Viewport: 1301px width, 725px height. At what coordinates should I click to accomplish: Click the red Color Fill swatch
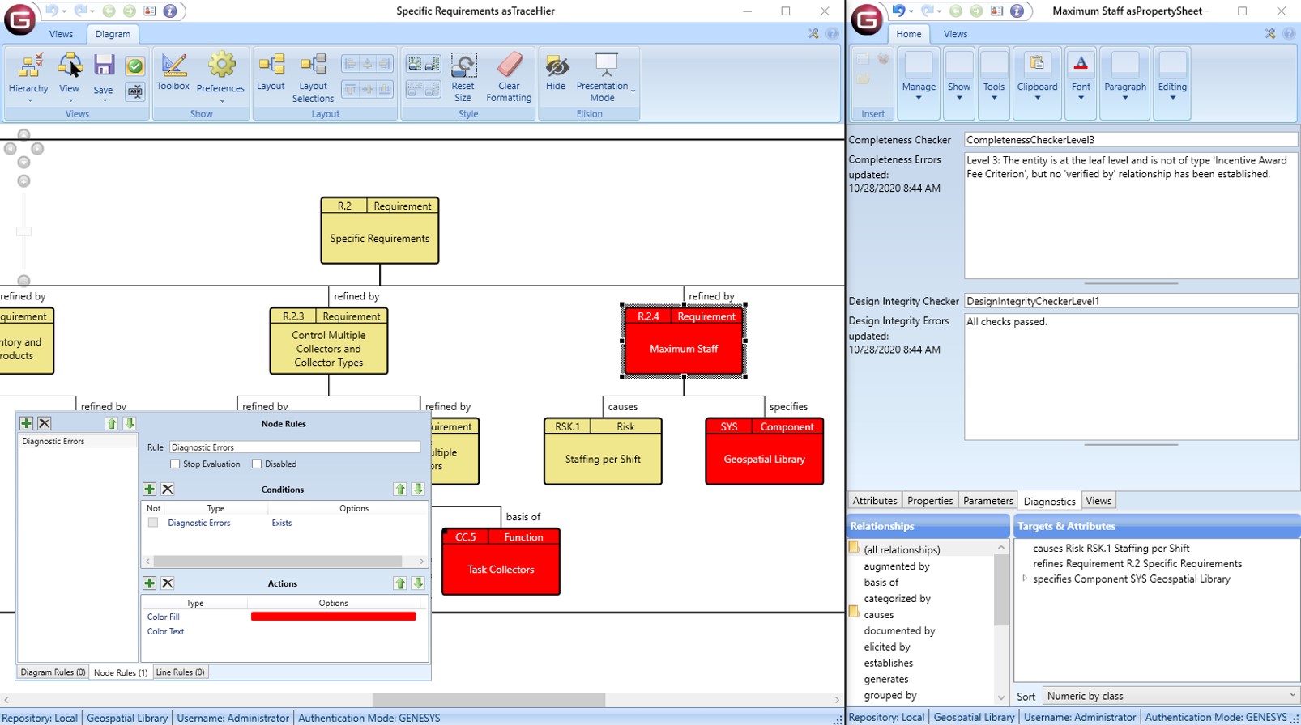(333, 617)
